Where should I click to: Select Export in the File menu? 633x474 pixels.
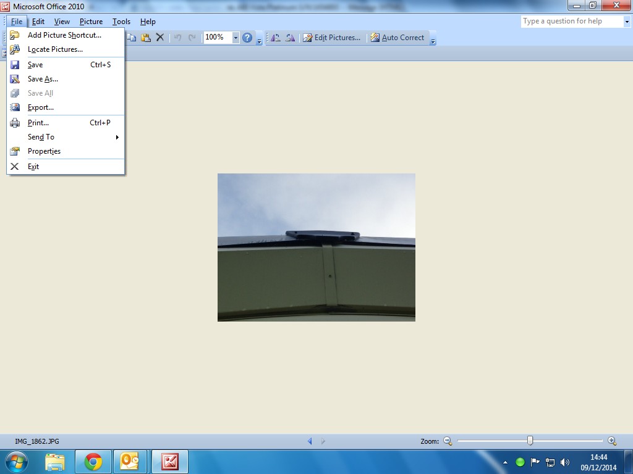tap(66, 107)
